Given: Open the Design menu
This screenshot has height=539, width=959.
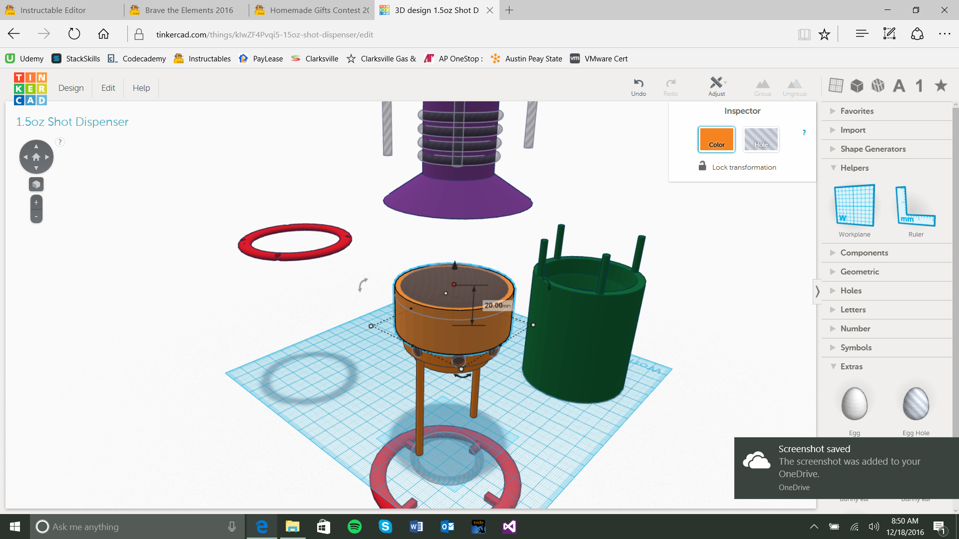Looking at the screenshot, I should point(71,88).
